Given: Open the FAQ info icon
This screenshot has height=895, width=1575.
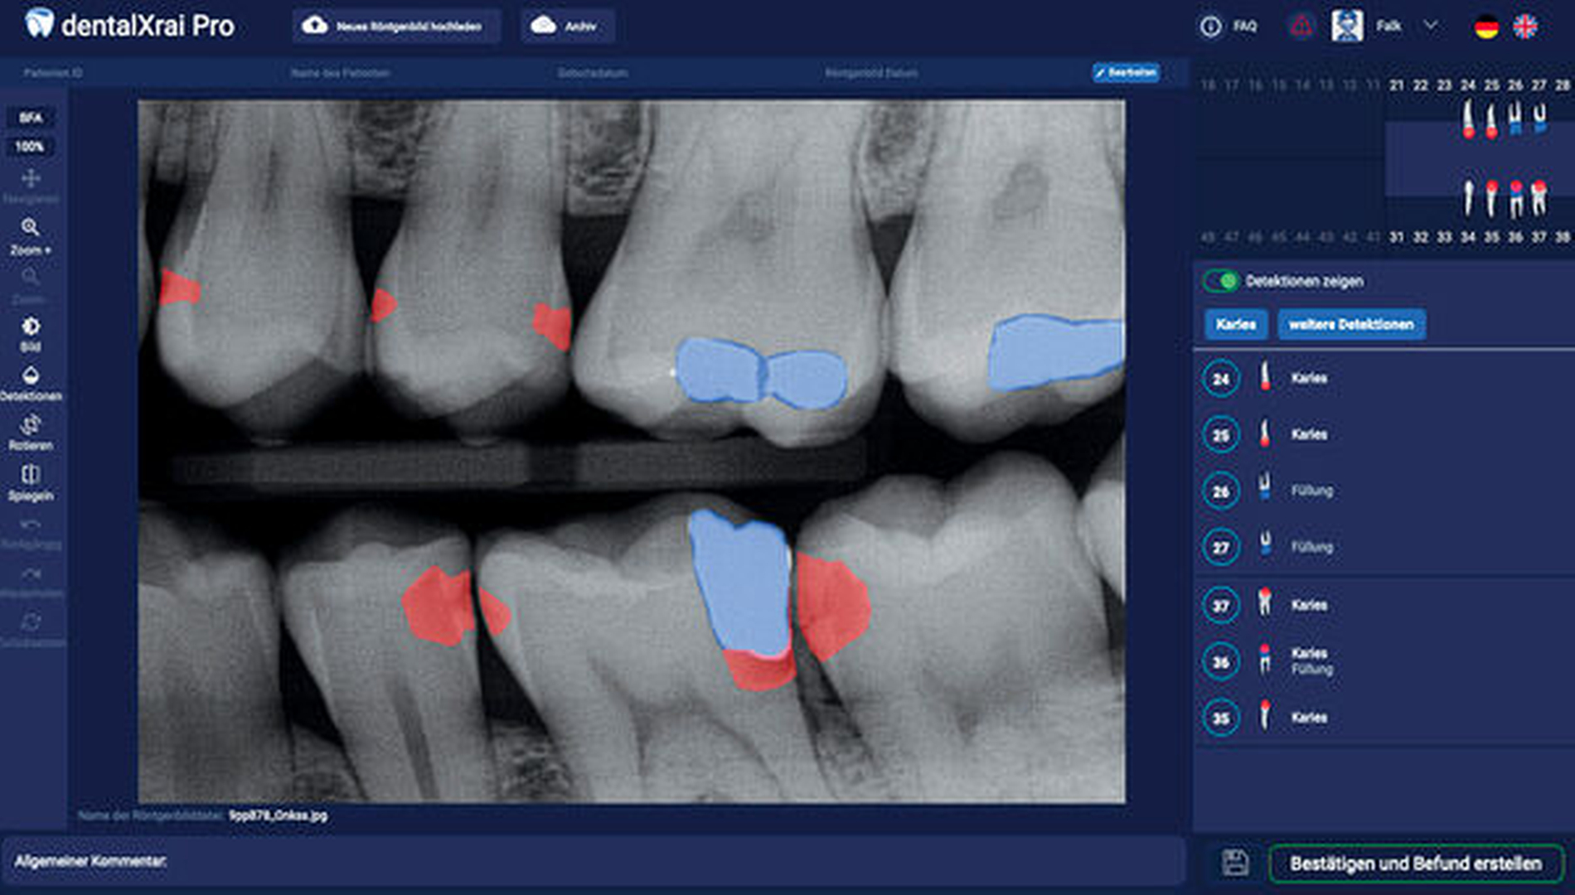Looking at the screenshot, I should click(1210, 27).
